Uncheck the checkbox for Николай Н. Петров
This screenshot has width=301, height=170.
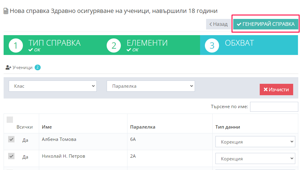click(x=11, y=156)
